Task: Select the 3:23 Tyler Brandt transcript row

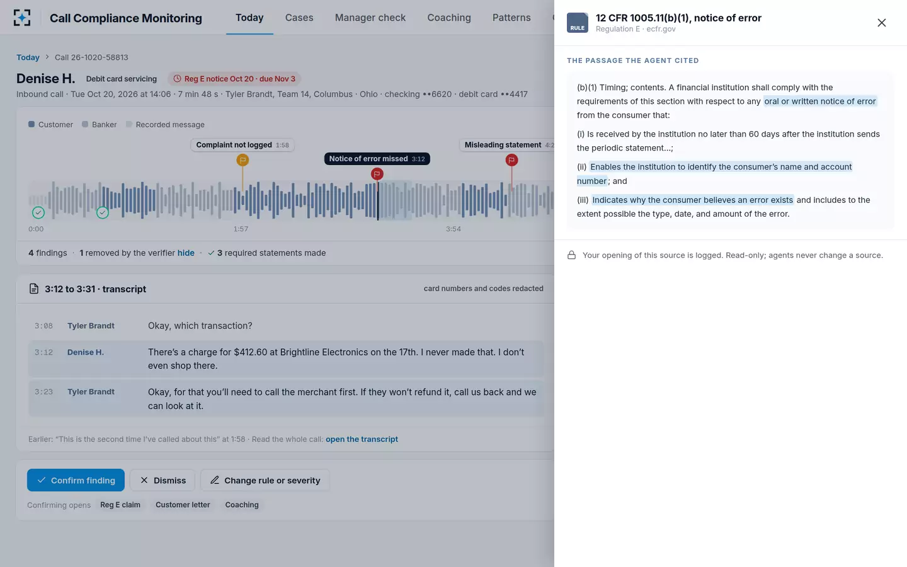Action: tap(286, 398)
